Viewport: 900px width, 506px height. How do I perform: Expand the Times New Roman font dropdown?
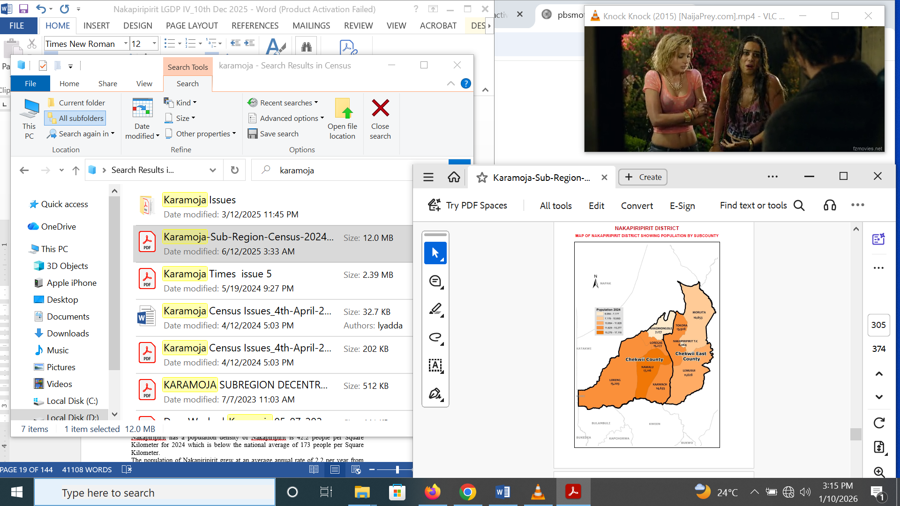coord(126,44)
